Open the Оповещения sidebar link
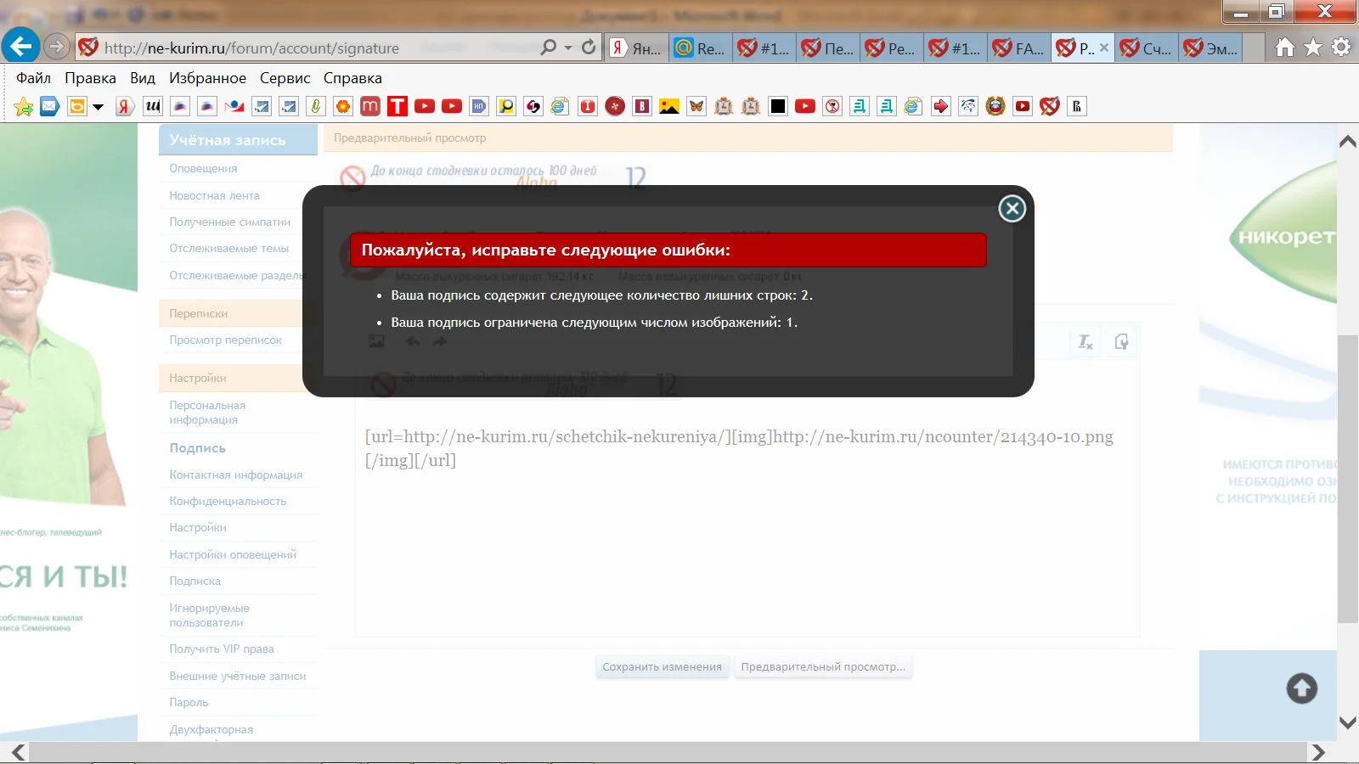This screenshot has width=1359, height=764. [203, 168]
